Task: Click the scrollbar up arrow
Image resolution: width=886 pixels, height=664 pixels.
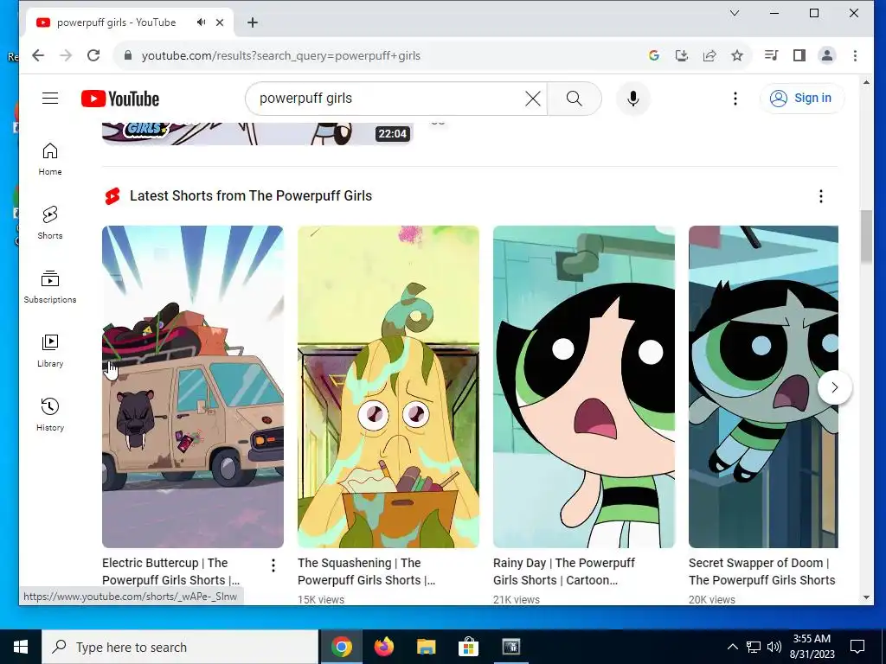Action: click(x=866, y=83)
